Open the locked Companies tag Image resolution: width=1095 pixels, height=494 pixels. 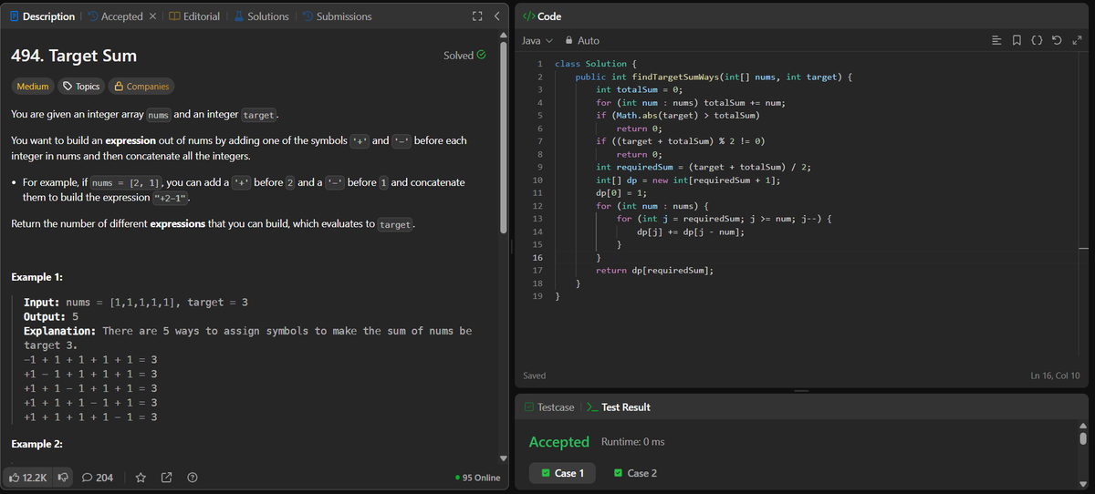click(x=141, y=87)
